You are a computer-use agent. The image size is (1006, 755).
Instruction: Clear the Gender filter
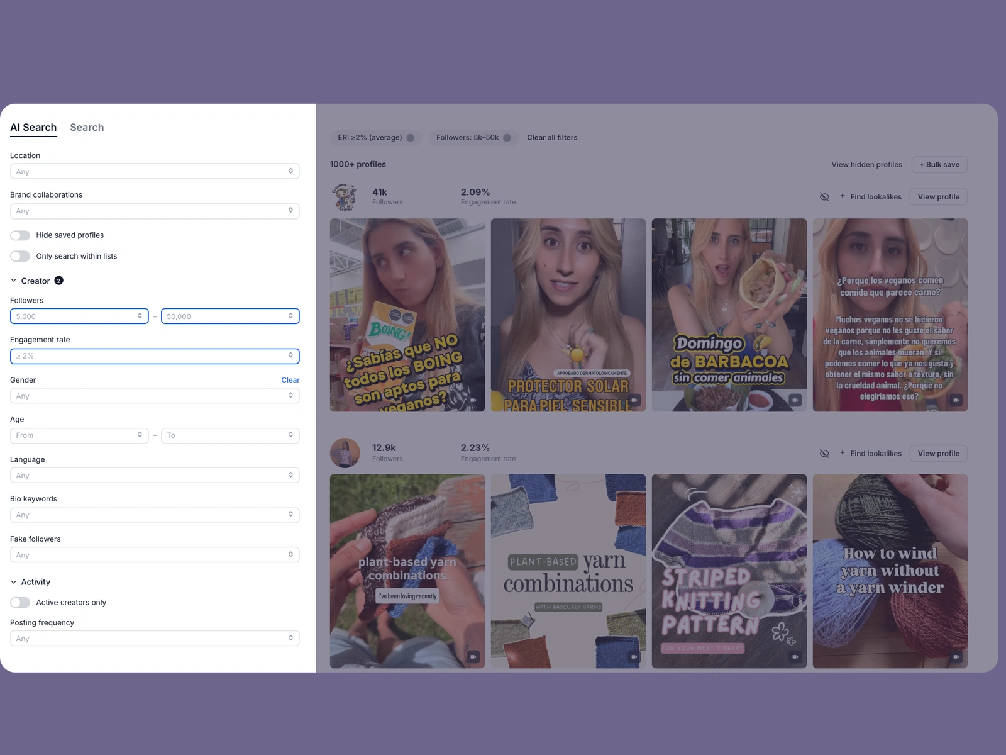pos(290,380)
